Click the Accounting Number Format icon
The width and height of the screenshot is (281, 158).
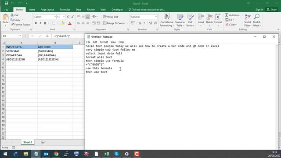coord(133,23)
